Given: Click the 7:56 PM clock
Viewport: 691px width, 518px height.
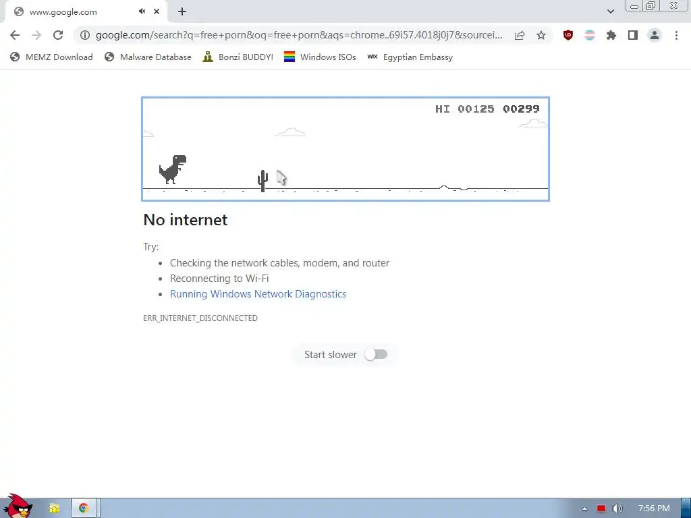Looking at the screenshot, I should click(x=654, y=509).
